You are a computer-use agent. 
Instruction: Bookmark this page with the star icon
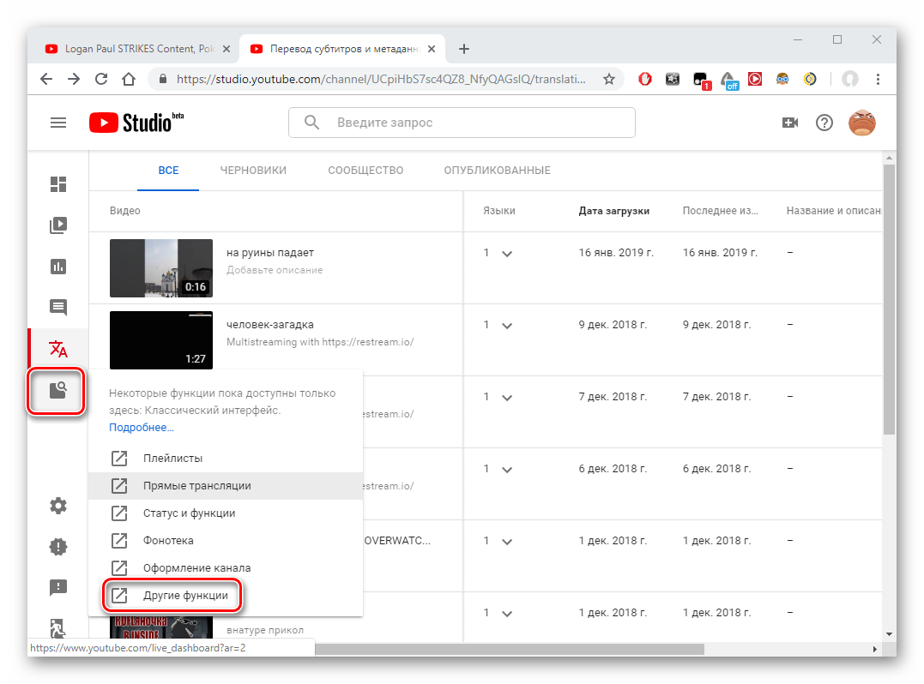coord(609,79)
